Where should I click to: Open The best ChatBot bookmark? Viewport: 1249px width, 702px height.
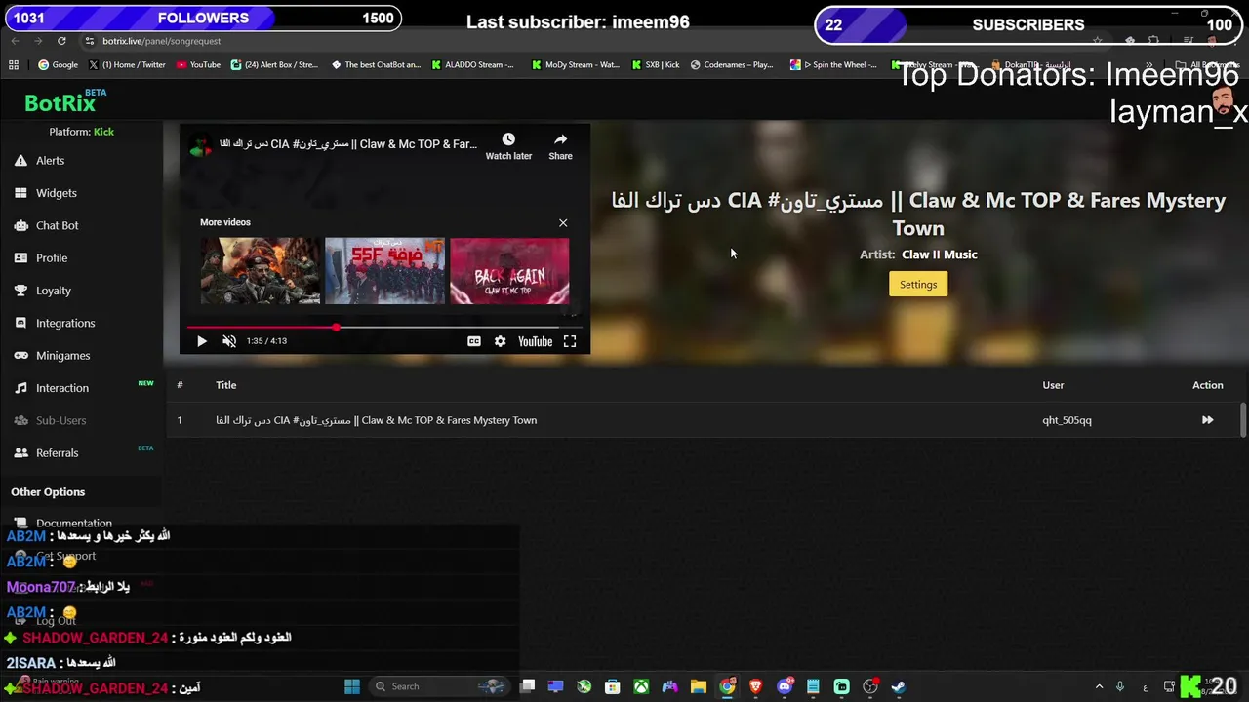click(x=376, y=65)
